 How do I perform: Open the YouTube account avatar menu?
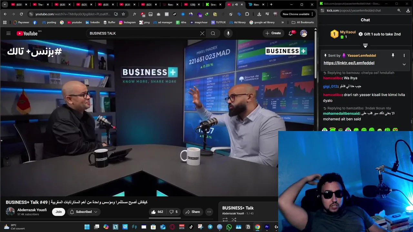304,33
